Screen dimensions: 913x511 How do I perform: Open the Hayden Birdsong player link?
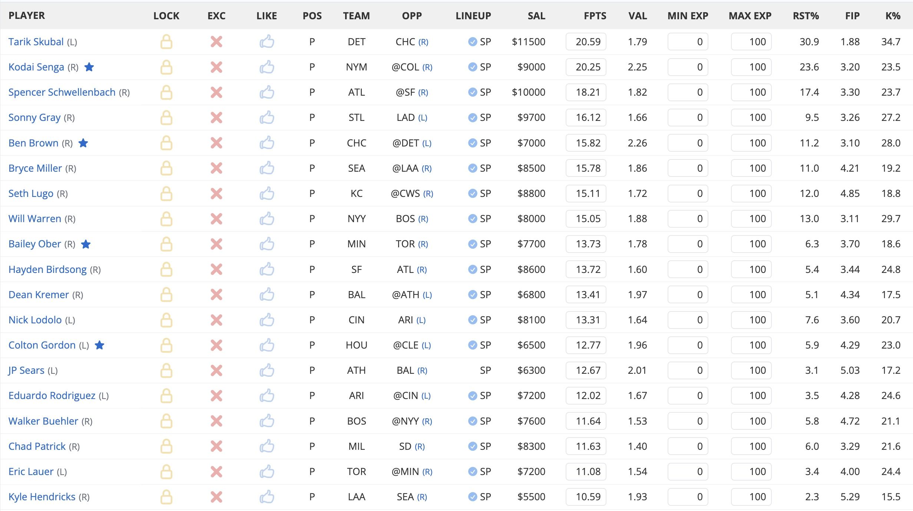[47, 269]
